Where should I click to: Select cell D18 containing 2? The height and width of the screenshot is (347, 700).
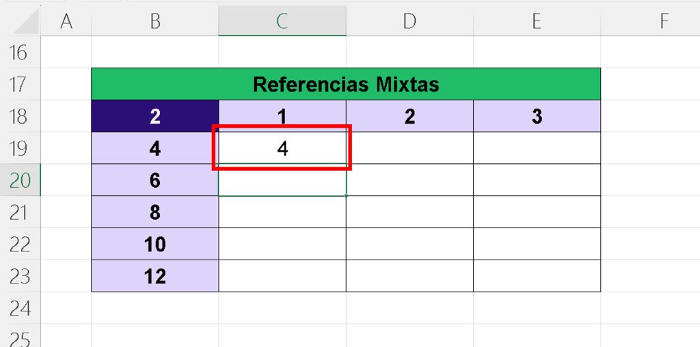(x=409, y=116)
